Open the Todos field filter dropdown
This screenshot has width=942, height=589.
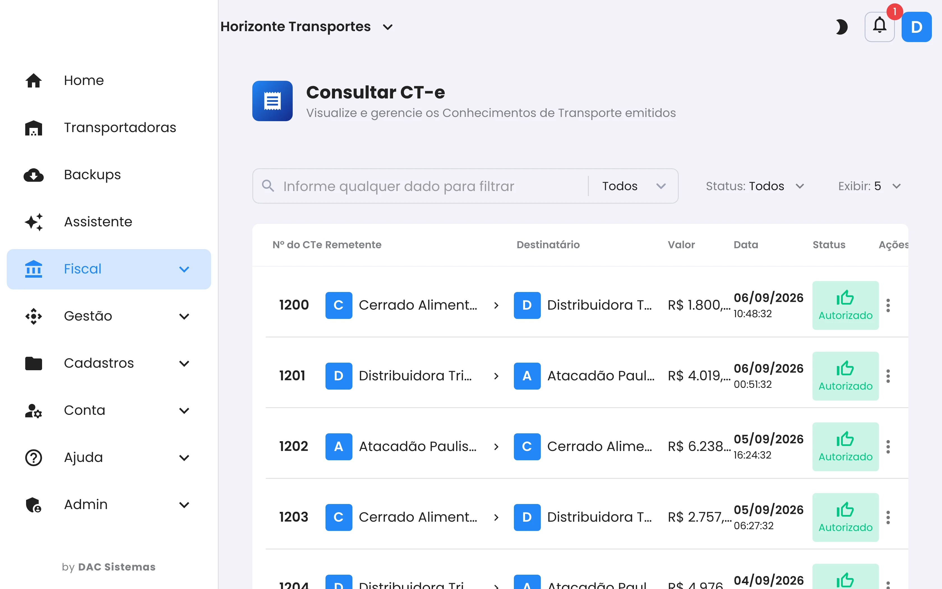tap(634, 186)
